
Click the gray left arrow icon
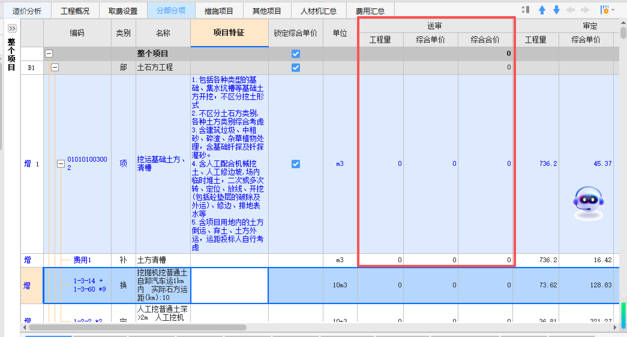570,10
